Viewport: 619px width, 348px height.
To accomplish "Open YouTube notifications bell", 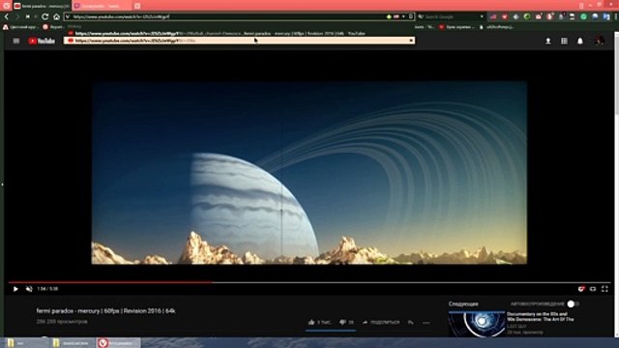I will [580, 41].
